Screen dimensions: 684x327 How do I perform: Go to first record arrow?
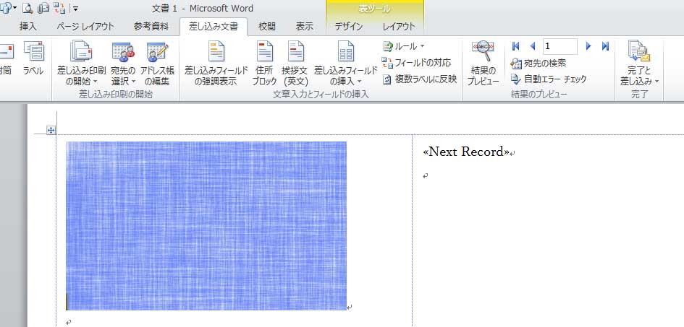[516, 46]
